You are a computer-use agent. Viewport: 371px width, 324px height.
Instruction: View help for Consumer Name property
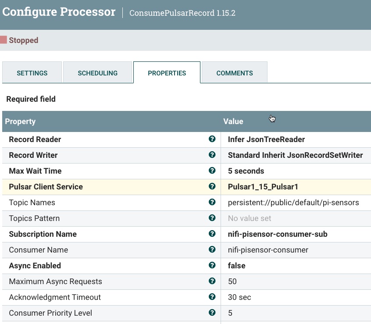[212, 249]
